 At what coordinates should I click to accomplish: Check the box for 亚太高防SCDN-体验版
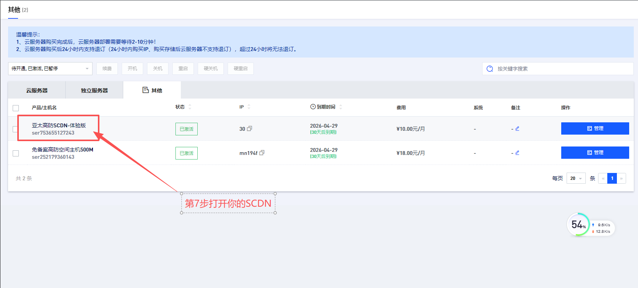click(15, 129)
